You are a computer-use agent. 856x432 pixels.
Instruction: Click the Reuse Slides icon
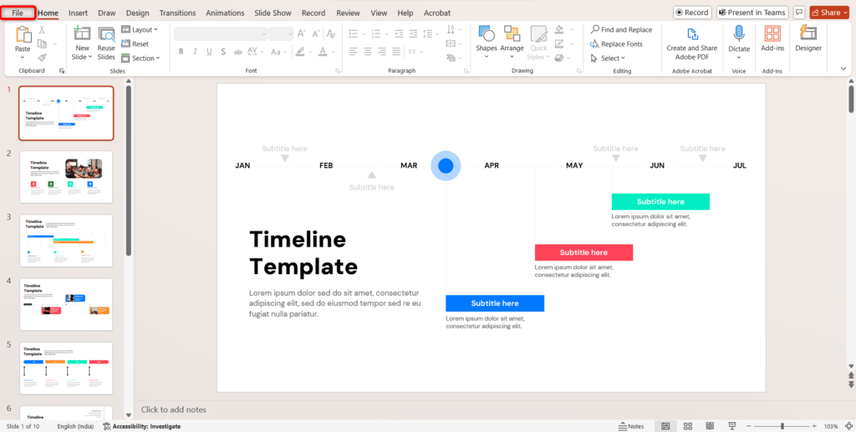pyautogui.click(x=106, y=39)
